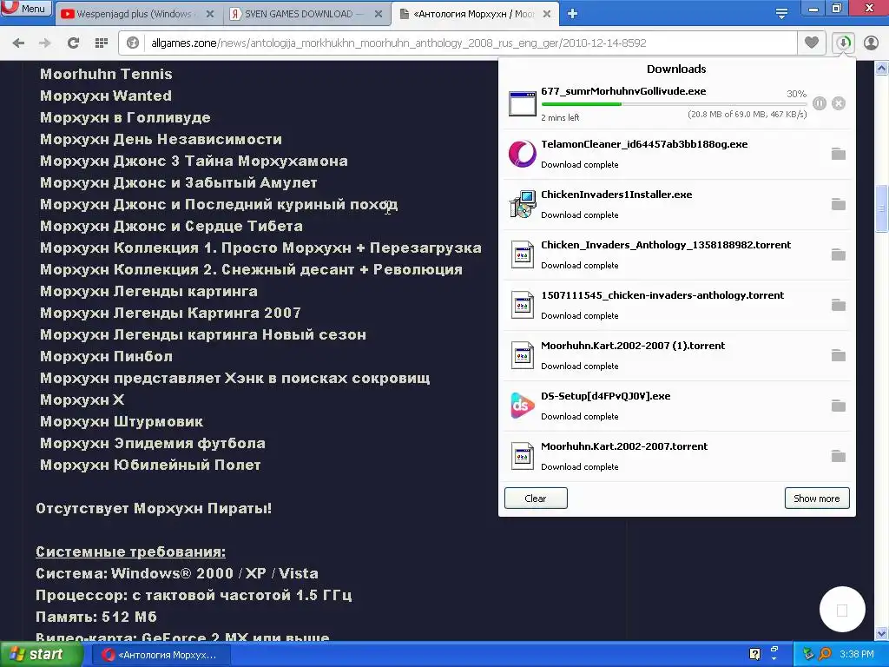Screen dimensions: 889x667
Task: Click the site info globe icon
Action: [x=133, y=43]
